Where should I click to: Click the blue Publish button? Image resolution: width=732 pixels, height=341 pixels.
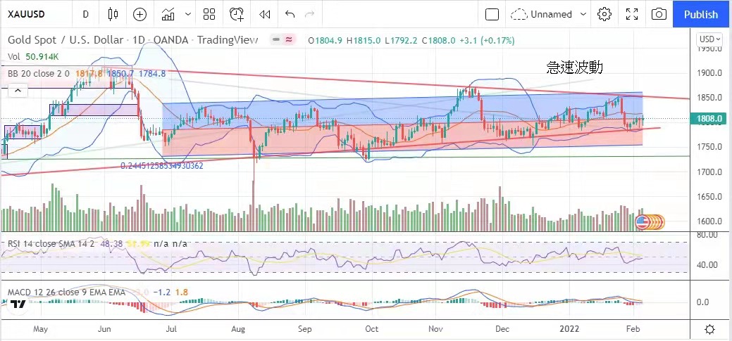click(701, 14)
